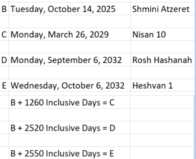The width and height of the screenshot is (196, 159).
Task: Select the Nisan 10 cell
Action: (x=149, y=35)
